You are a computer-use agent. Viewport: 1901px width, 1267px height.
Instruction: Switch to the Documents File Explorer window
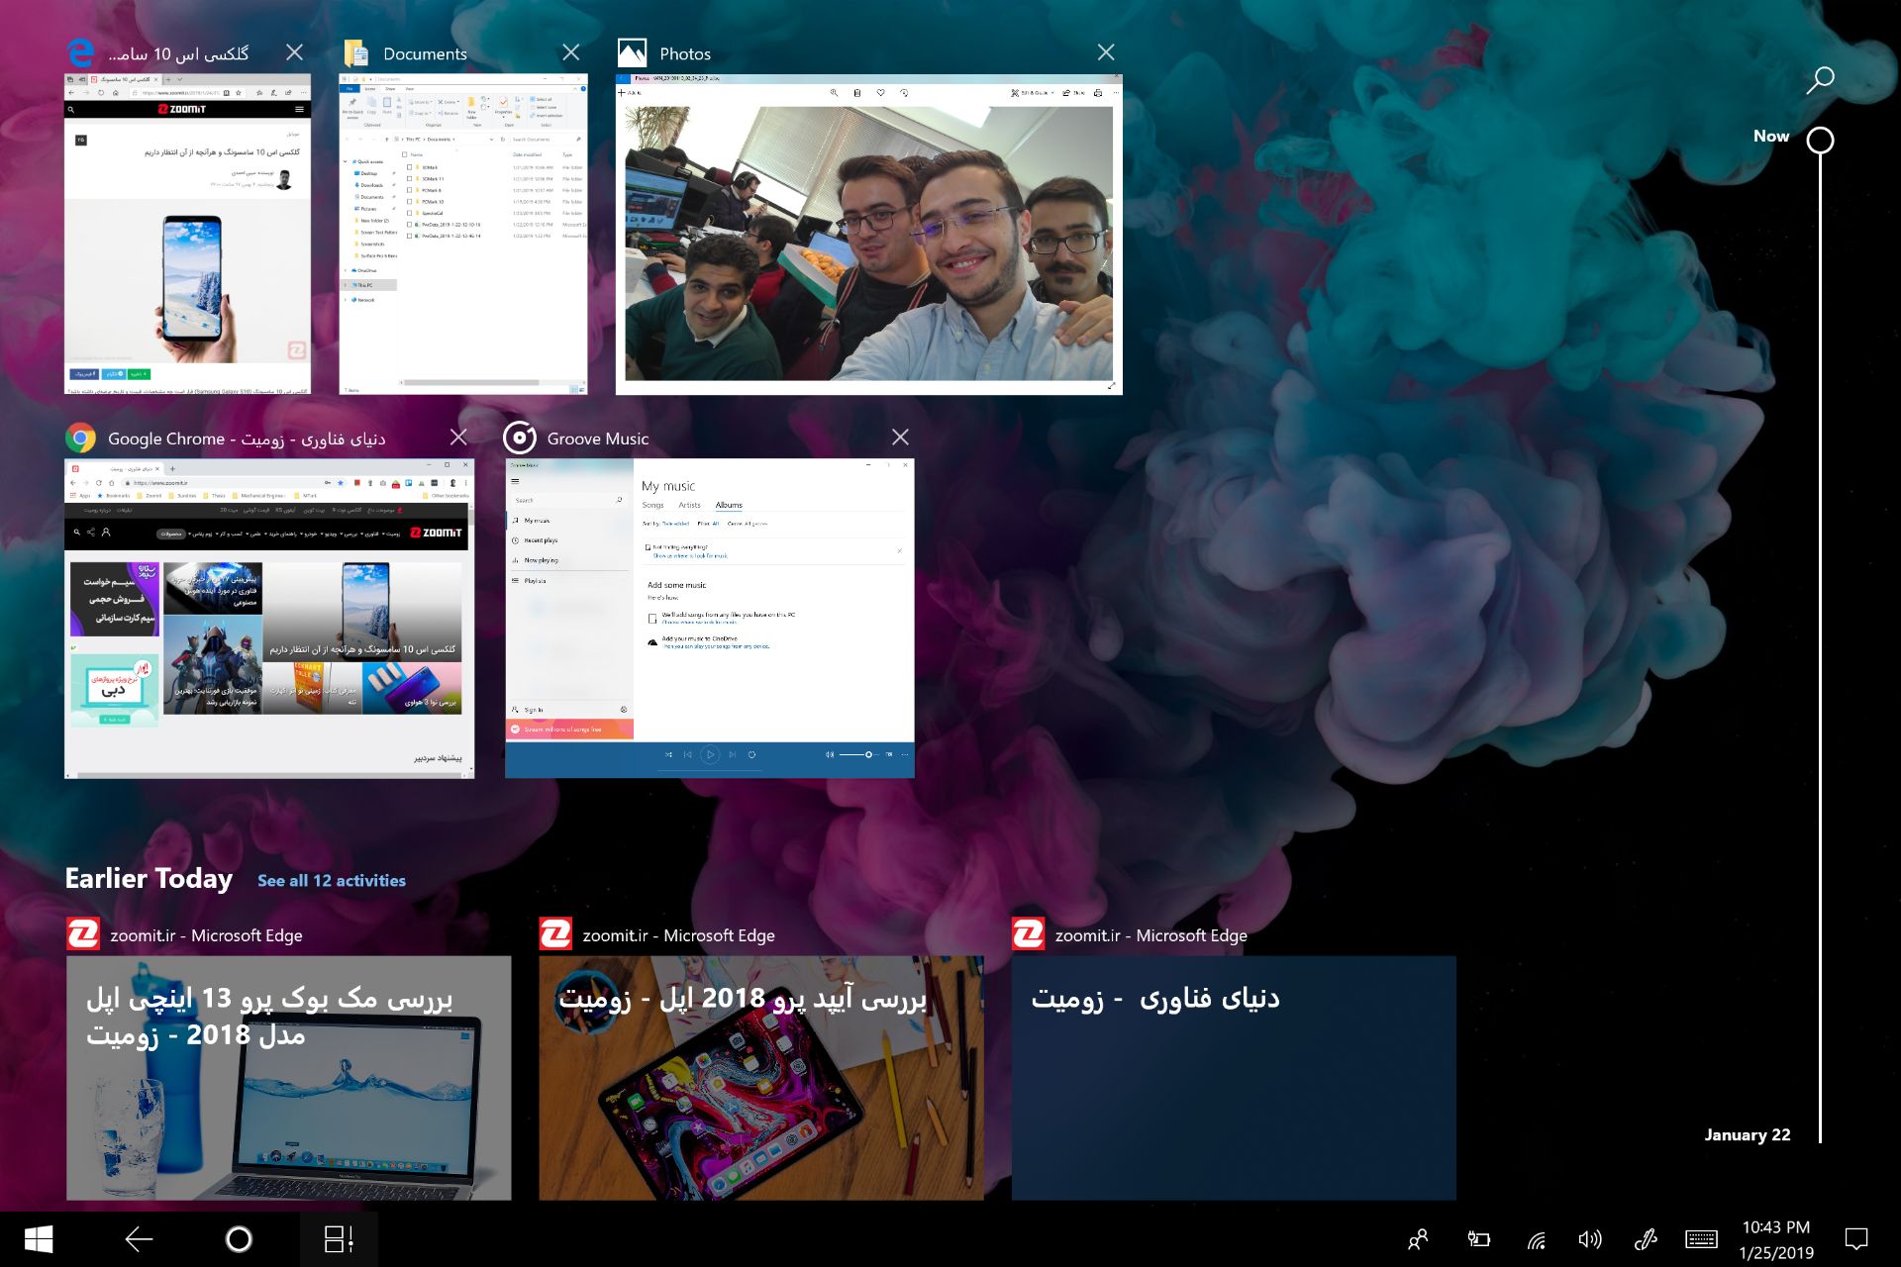(x=463, y=235)
